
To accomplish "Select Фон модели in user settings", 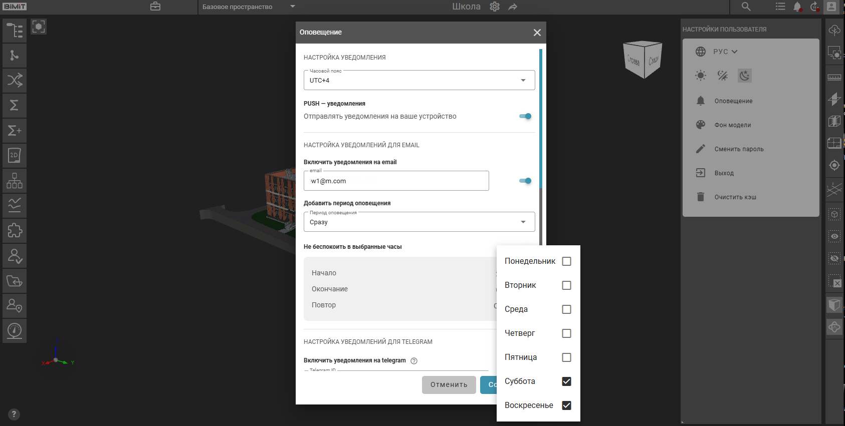I will 732,125.
